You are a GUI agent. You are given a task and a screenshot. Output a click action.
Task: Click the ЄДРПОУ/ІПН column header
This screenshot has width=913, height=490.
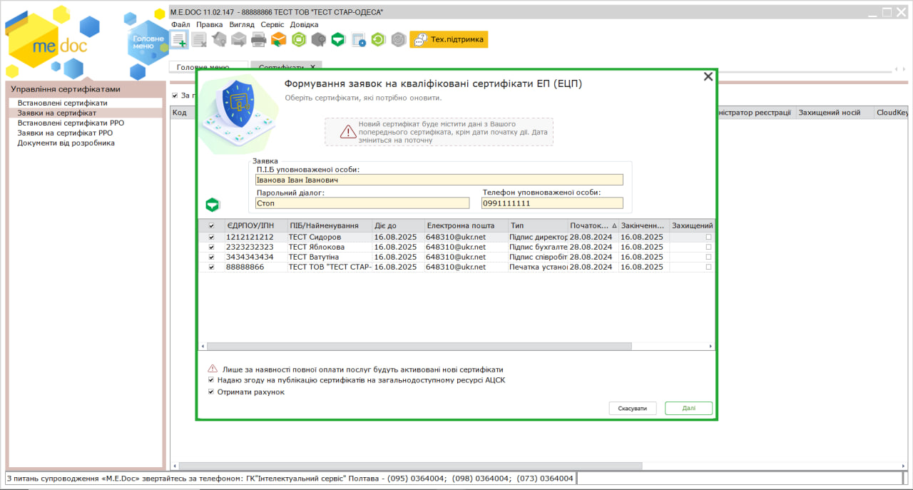(255, 225)
